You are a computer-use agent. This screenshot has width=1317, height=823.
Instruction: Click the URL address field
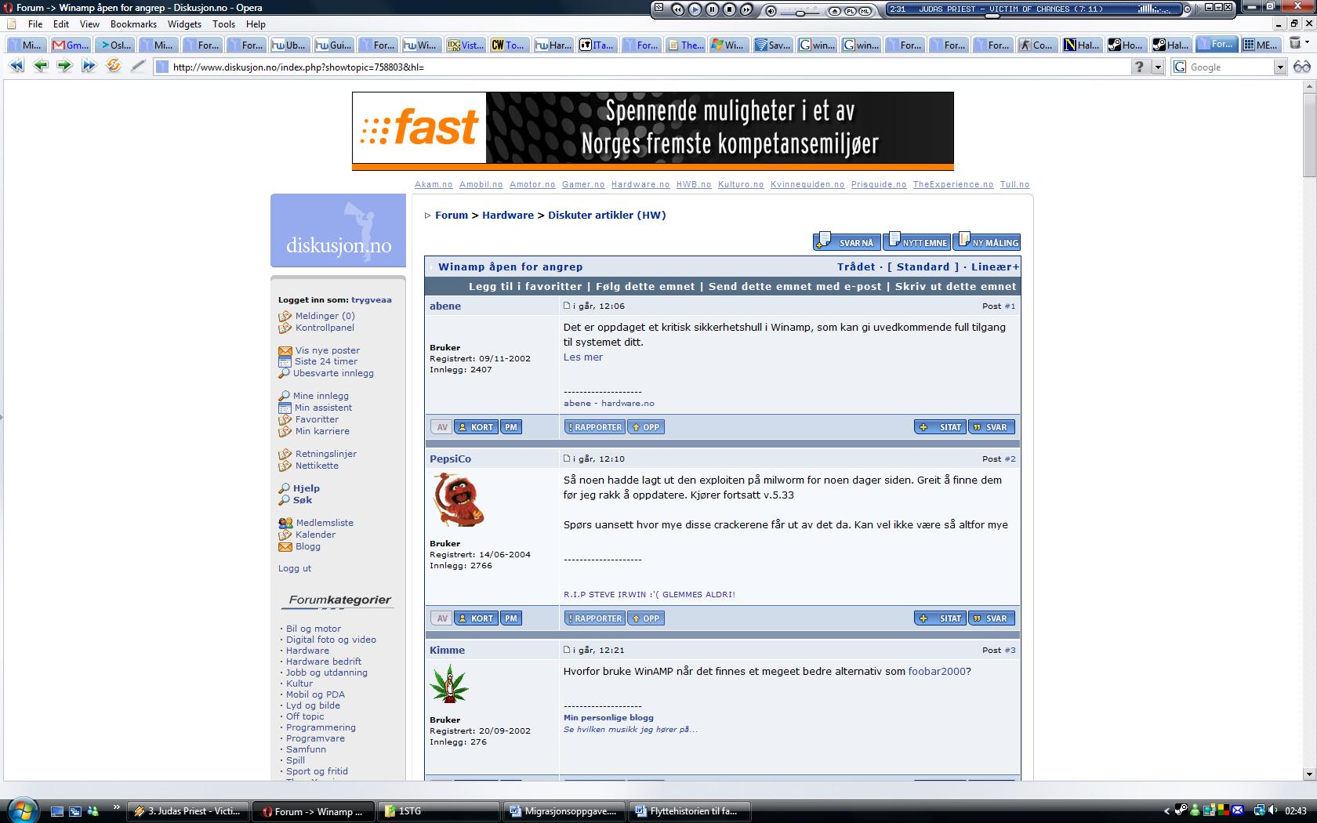coord(641,67)
